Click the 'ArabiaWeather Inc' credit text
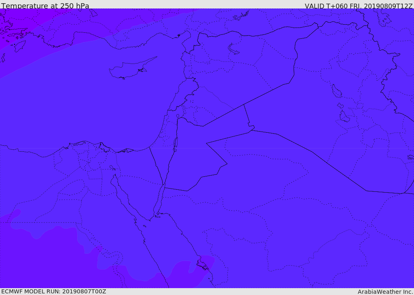This screenshot has height=295, width=414. [385, 292]
